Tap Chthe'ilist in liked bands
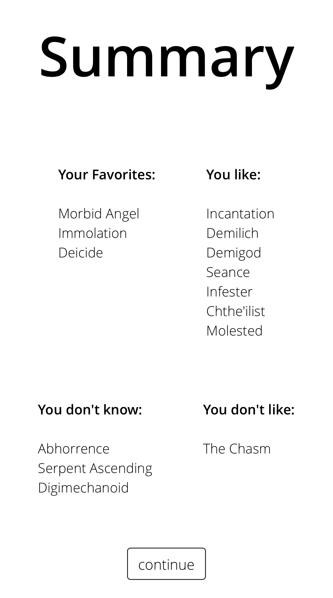Image resolution: width=333 pixels, height=598 pixels. tap(236, 311)
